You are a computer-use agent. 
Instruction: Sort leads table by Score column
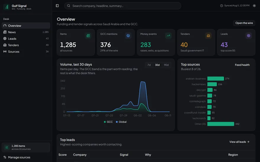pyautogui.click(x=63, y=155)
